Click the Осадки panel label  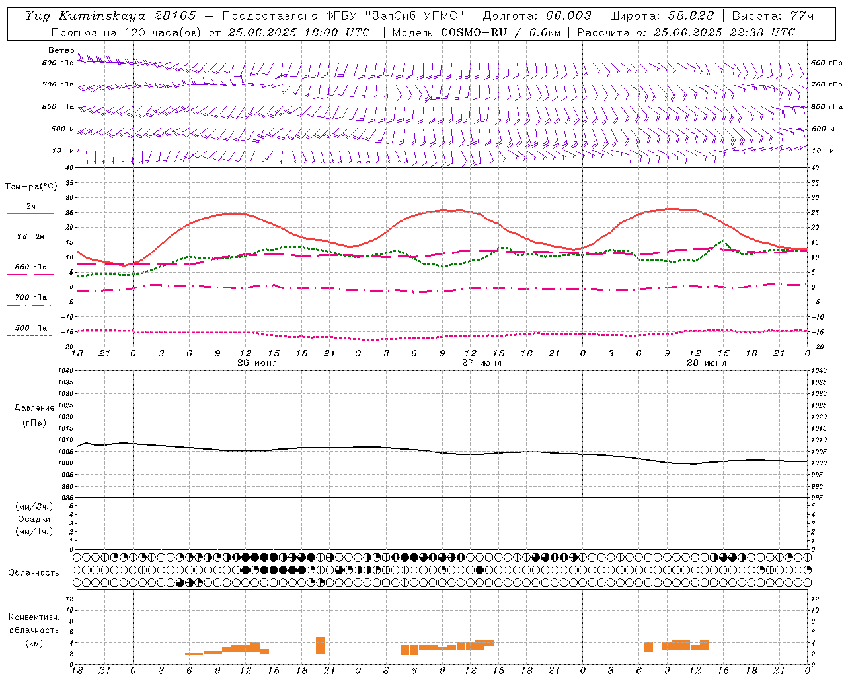point(34,519)
